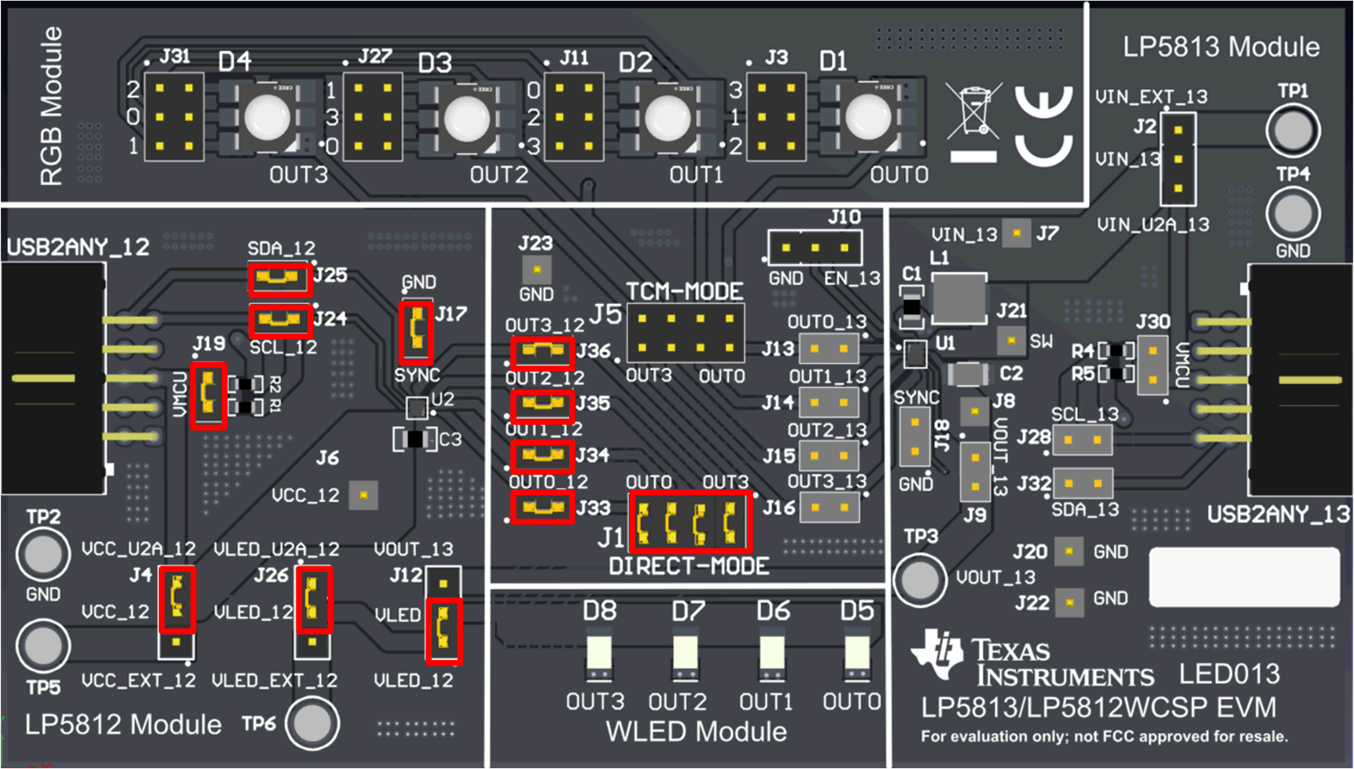1354x769 pixels.
Task: Click the J25 SDA_12 jumper
Action: pos(280,278)
